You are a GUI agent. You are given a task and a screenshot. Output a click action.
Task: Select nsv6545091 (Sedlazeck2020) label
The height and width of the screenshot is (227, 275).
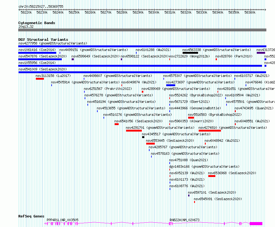pyautogui.click(x=218, y=199)
